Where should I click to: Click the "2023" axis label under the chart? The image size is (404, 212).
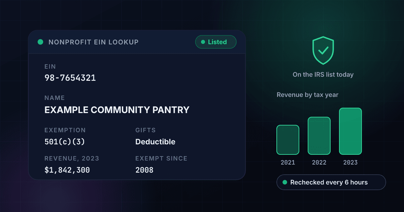[350, 163]
